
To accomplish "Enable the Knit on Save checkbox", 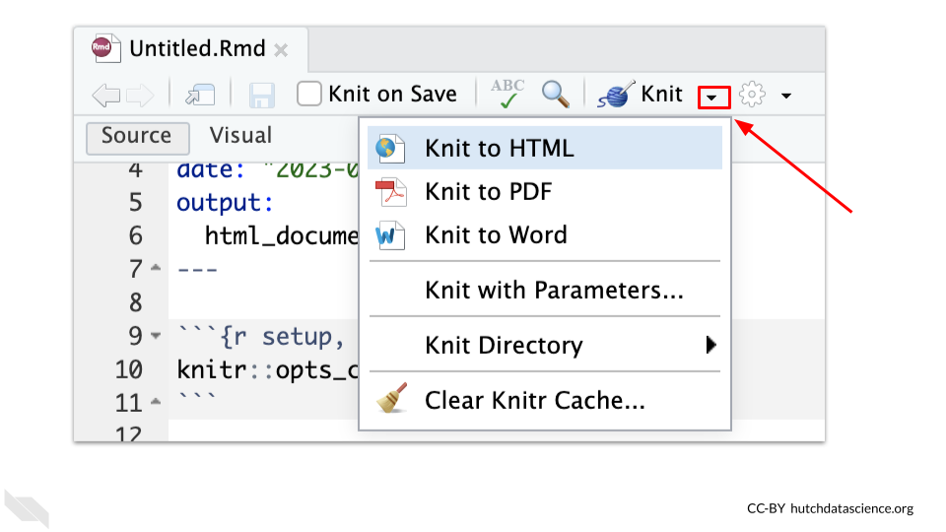I will pyautogui.click(x=308, y=95).
